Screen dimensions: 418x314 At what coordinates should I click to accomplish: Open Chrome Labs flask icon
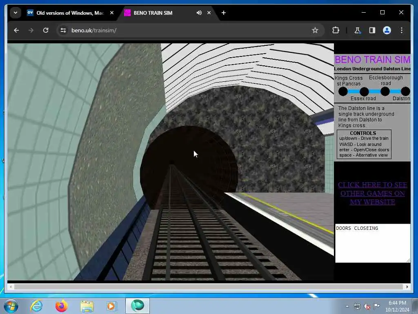point(357,30)
